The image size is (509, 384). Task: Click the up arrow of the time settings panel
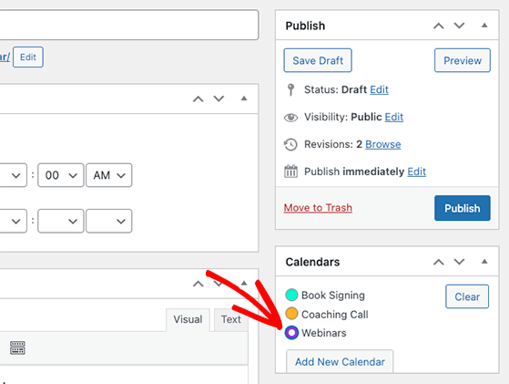(x=199, y=99)
